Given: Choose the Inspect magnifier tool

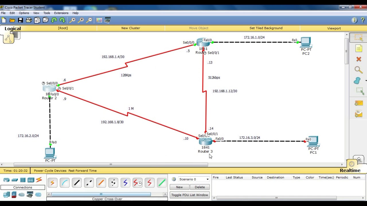Looking at the screenshot, I should [x=358, y=70].
